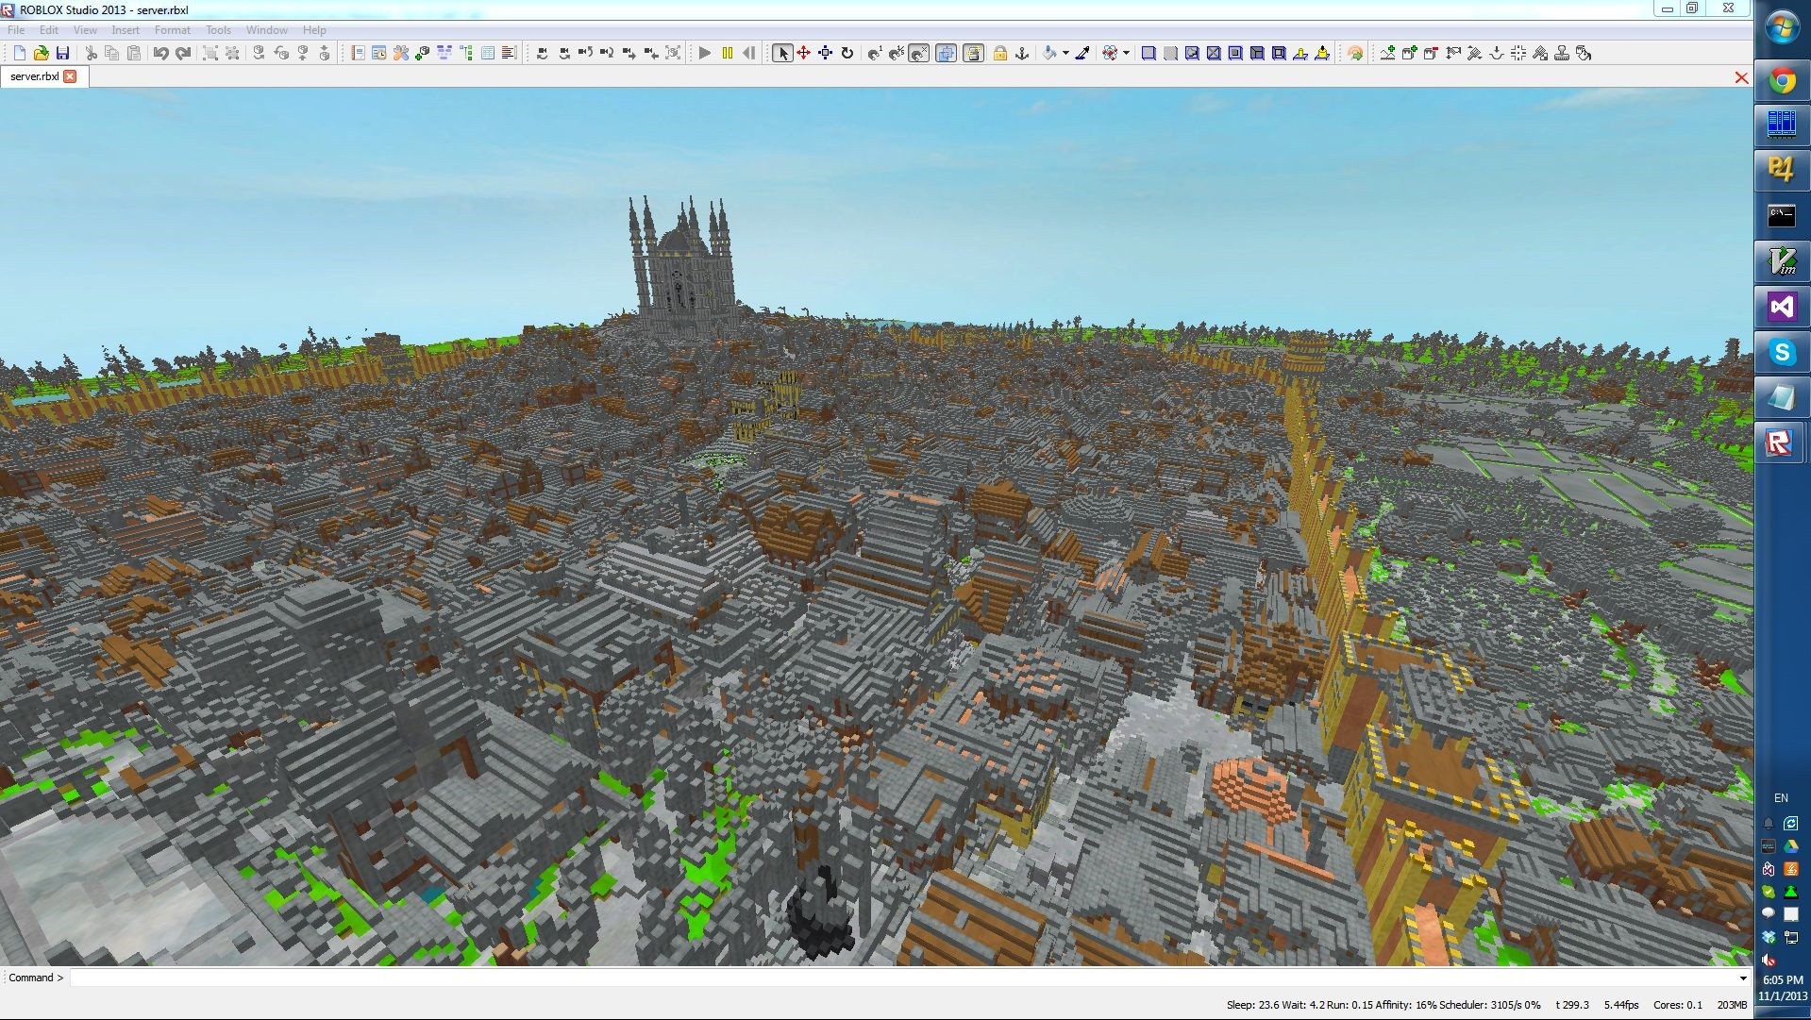Viewport: 1811px width, 1020px height.
Task: Open Visual Studio from the taskbar
Action: 1782,307
